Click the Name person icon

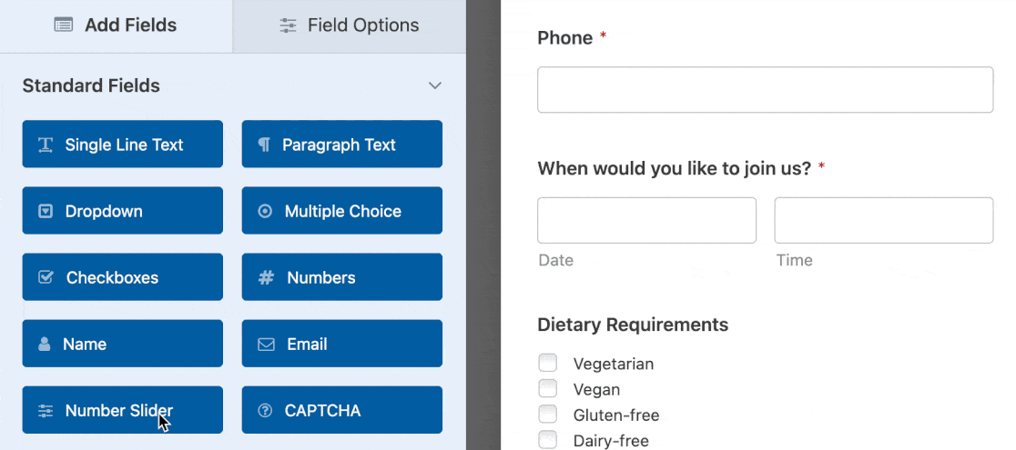tap(45, 345)
